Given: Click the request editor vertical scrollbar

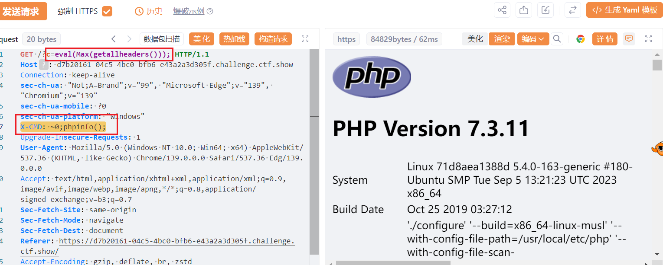Looking at the screenshot, I should pos(314,151).
